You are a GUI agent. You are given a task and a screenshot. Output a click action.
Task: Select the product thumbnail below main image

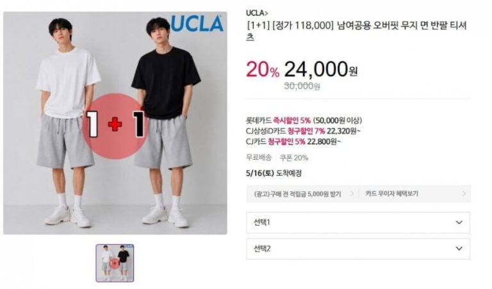pyautogui.click(x=115, y=263)
